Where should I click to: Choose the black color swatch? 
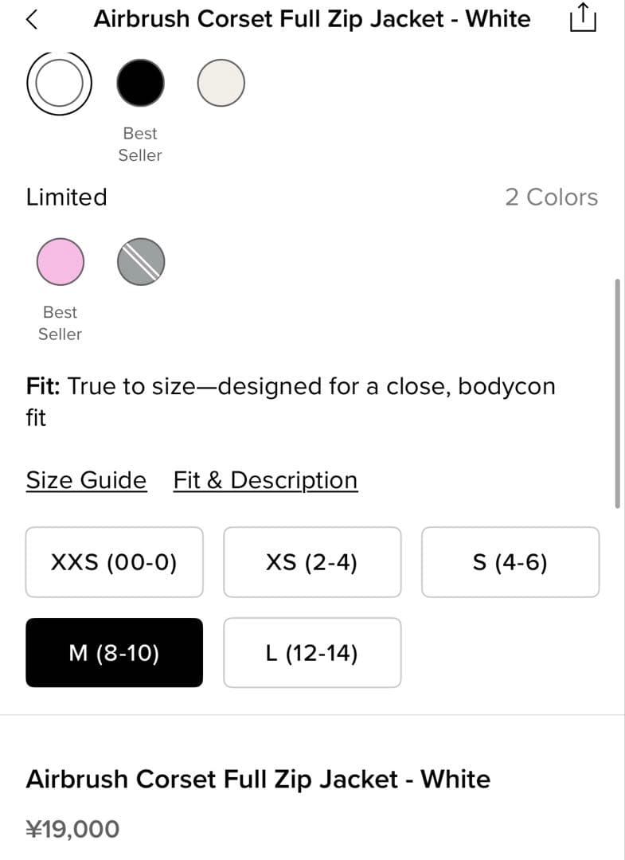coord(141,83)
